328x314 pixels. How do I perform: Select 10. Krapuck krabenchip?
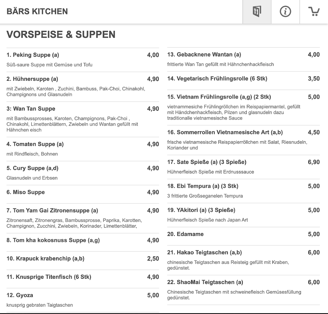coord(83,261)
